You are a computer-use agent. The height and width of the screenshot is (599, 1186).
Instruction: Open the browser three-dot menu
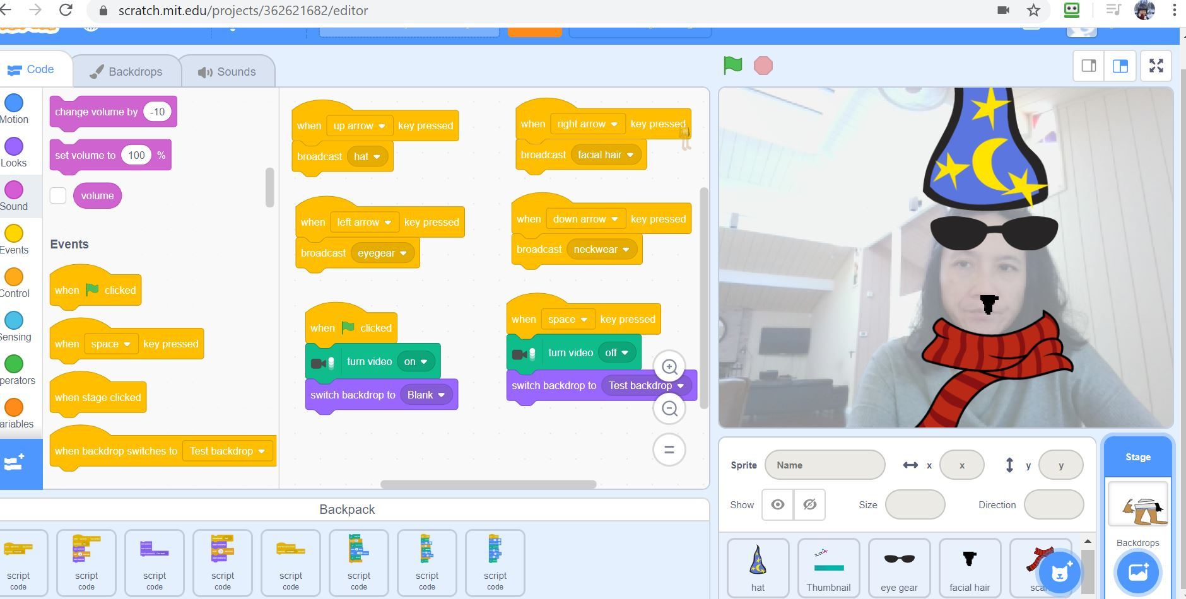1175,10
